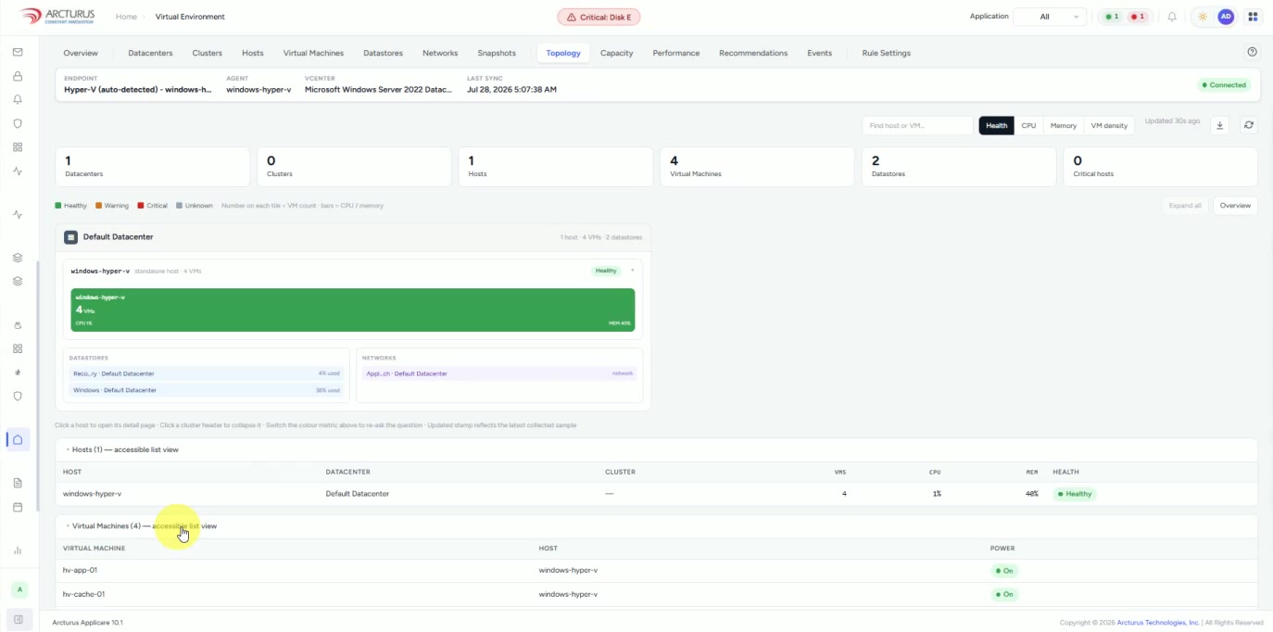
Task: Open the Events tab
Action: [819, 53]
